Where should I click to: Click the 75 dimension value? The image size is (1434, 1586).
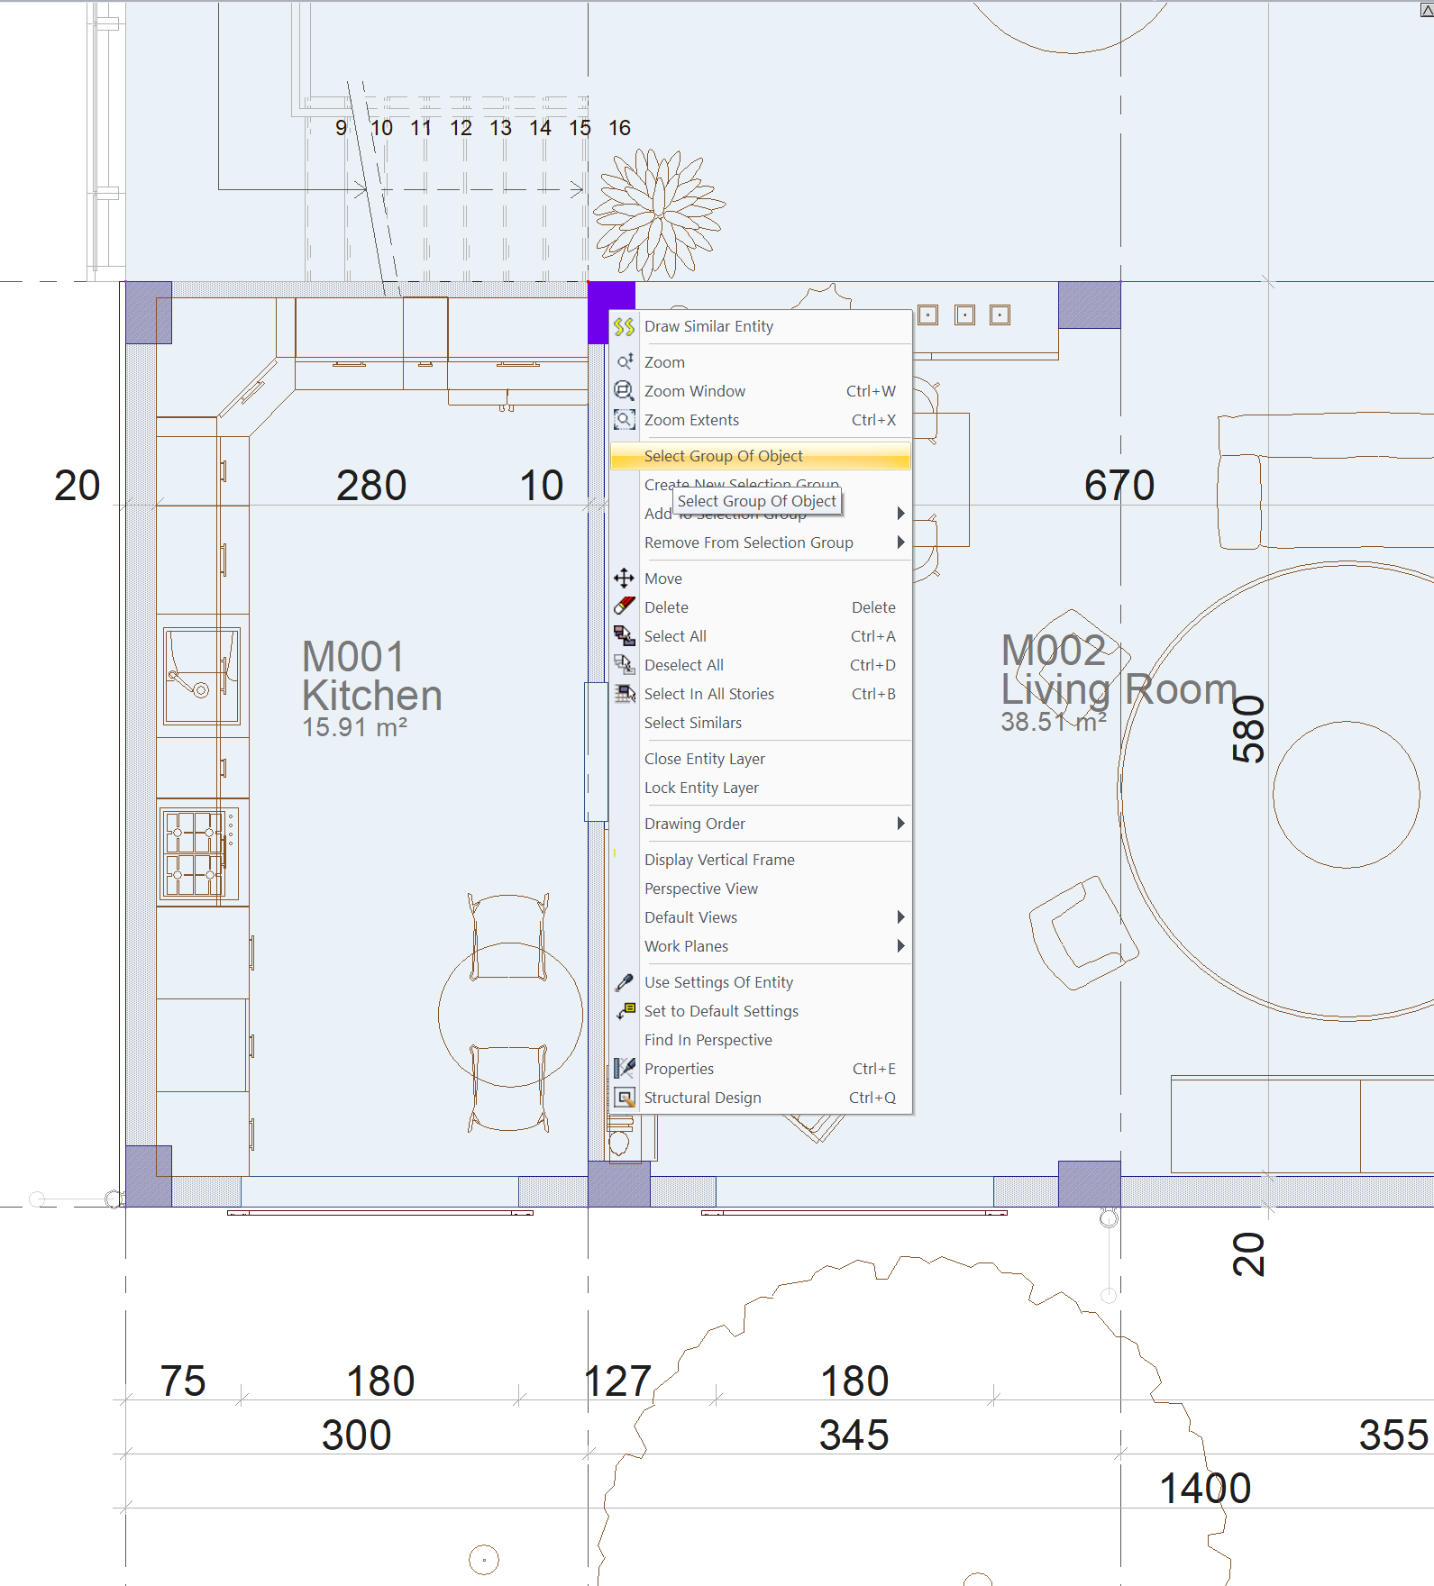pos(183,1381)
